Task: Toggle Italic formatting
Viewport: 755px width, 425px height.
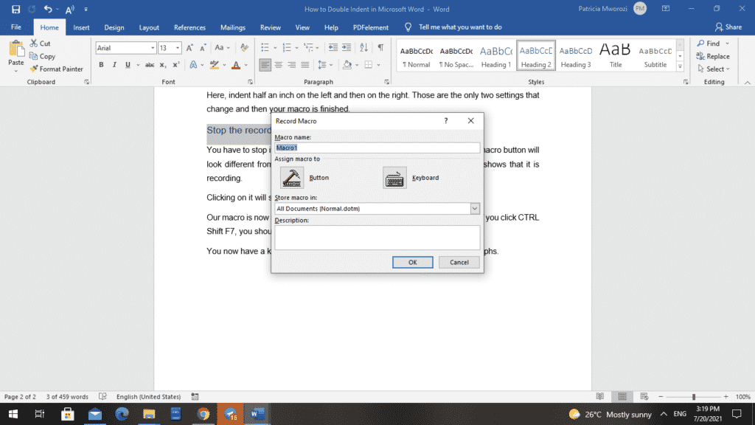Action: coord(114,65)
